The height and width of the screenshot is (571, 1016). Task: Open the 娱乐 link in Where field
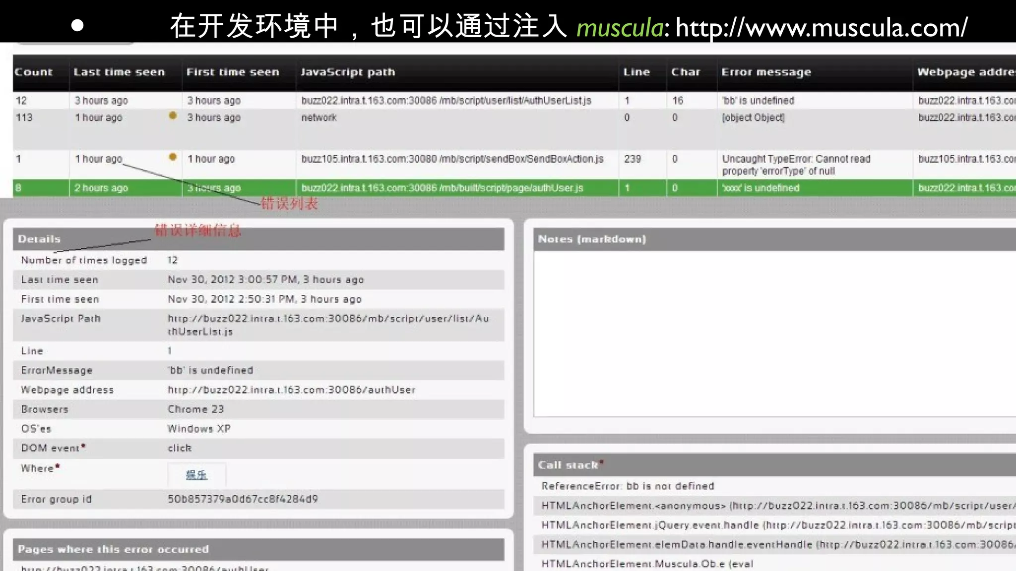coord(196,475)
